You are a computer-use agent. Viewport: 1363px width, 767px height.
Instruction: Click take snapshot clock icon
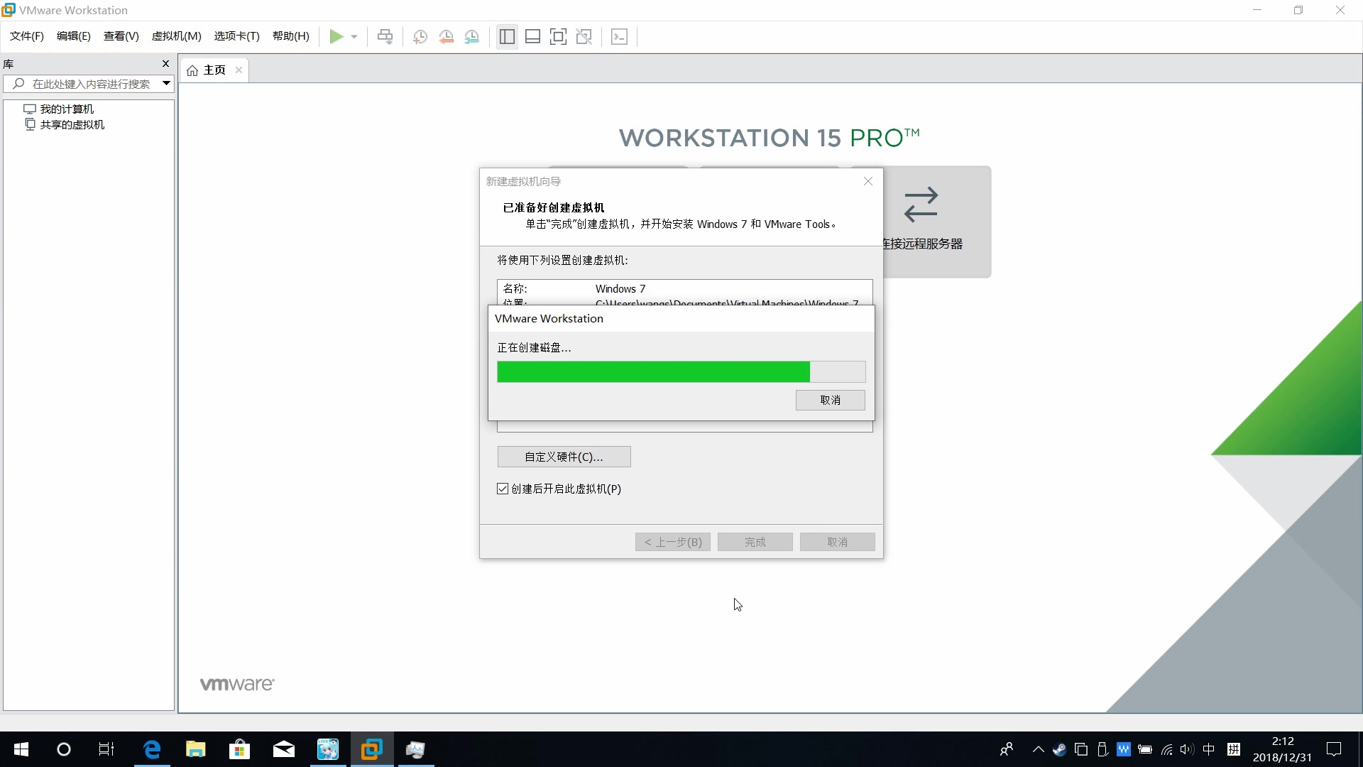420,36
